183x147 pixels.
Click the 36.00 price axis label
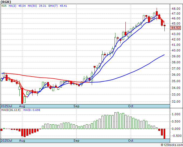pyautogui.click(x=176, y=75)
